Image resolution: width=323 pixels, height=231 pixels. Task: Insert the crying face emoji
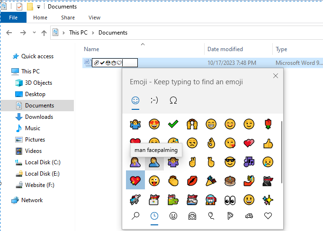coord(268,162)
